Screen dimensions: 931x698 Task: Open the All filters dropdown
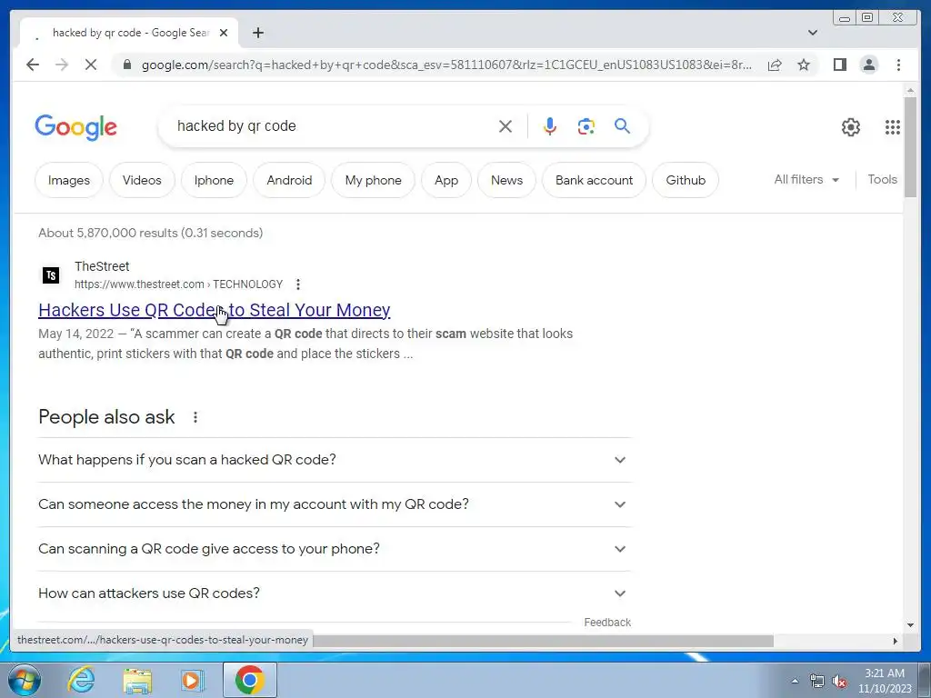(806, 179)
